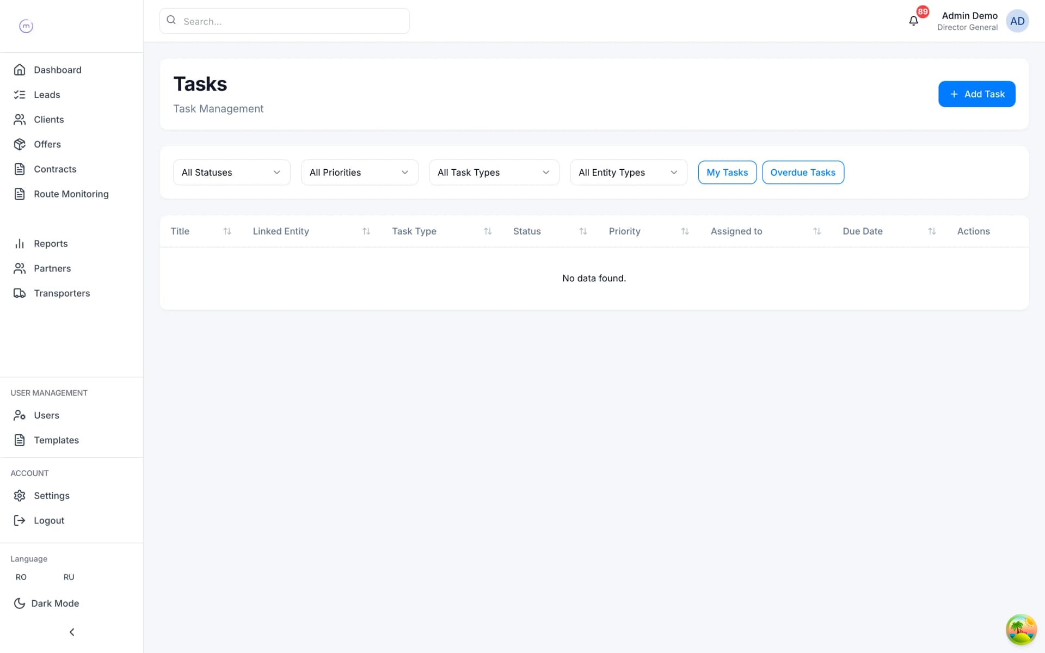1045x653 pixels.
Task: Switch language to RO
Action: [x=21, y=577]
